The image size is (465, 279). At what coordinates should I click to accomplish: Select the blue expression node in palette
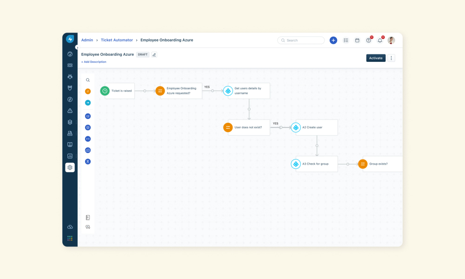[x=88, y=139]
